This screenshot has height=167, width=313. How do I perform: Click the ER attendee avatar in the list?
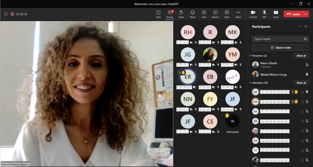pyautogui.click(x=256, y=92)
